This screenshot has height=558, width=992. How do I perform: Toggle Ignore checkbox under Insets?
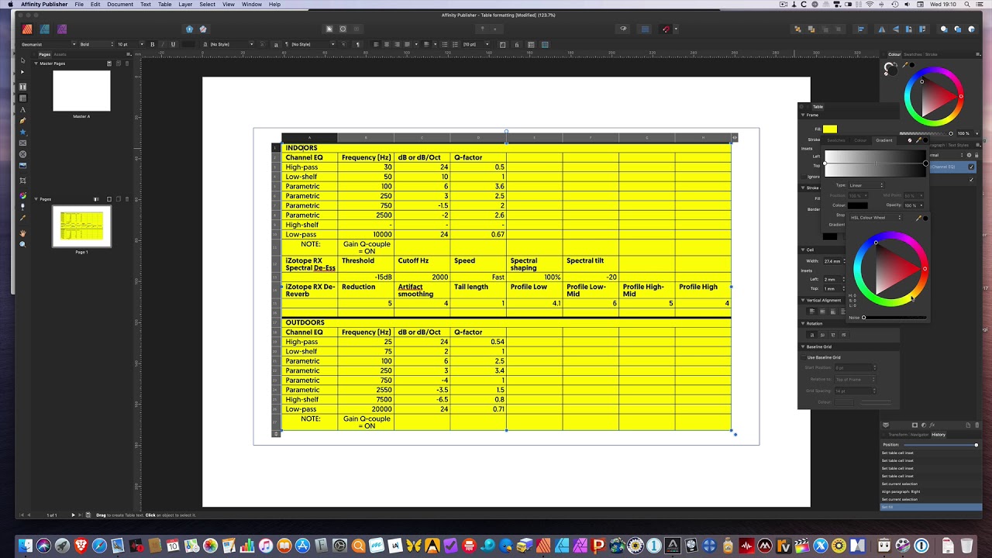(x=804, y=177)
